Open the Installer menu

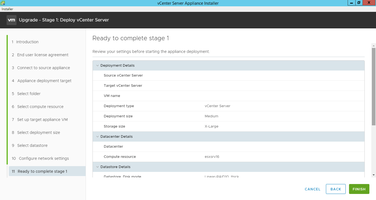point(7,9)
